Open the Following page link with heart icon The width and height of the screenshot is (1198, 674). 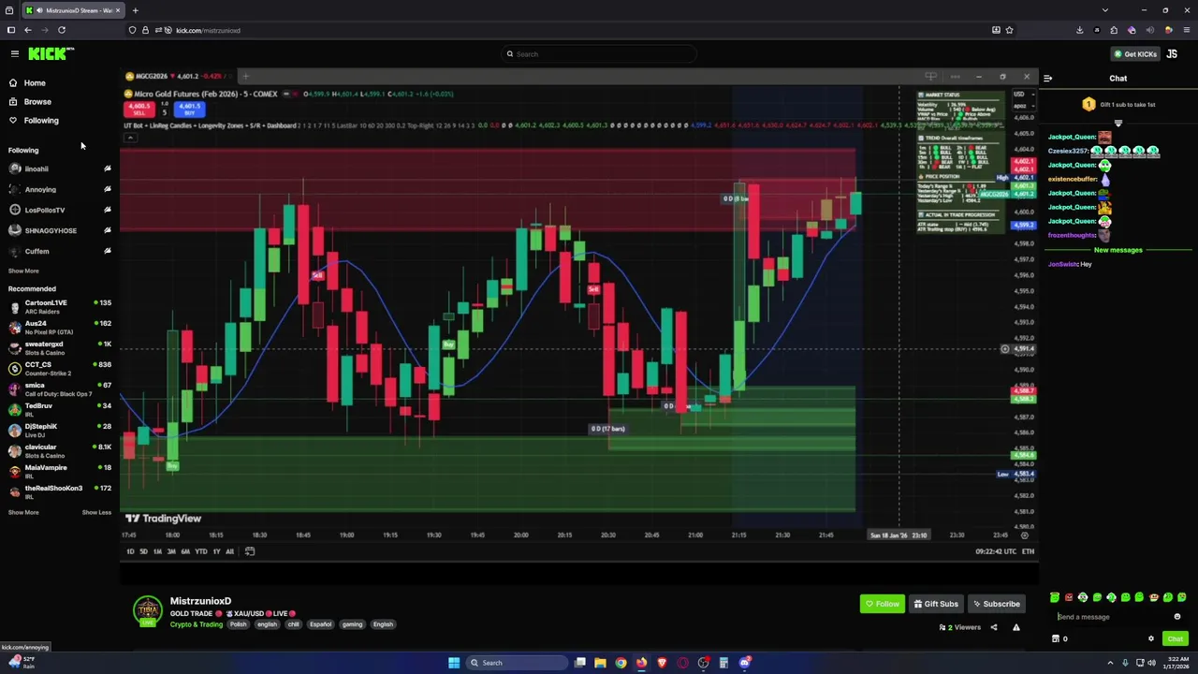click(41, 120)
